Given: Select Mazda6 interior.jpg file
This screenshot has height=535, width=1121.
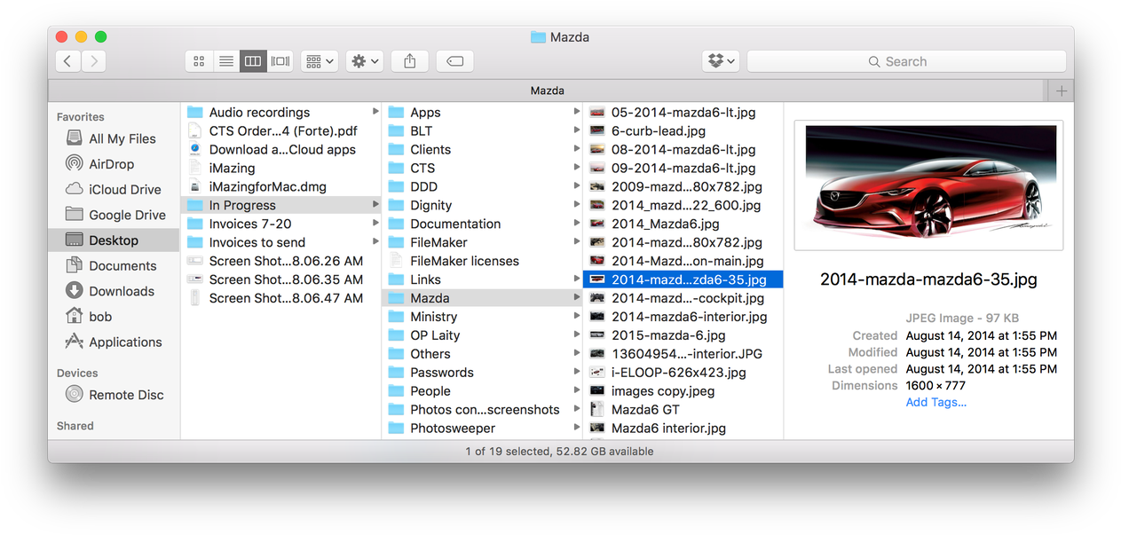Looking at the screenshot, I should [x=683, y=429].
